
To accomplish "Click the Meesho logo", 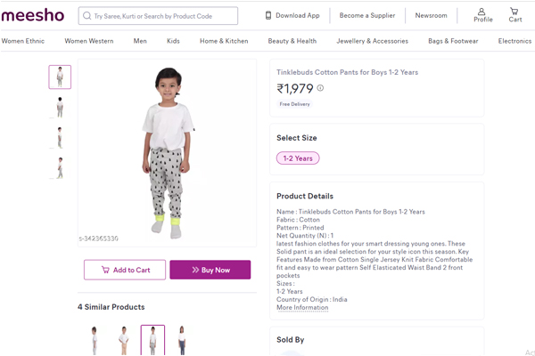I will (x=34, y=15).
